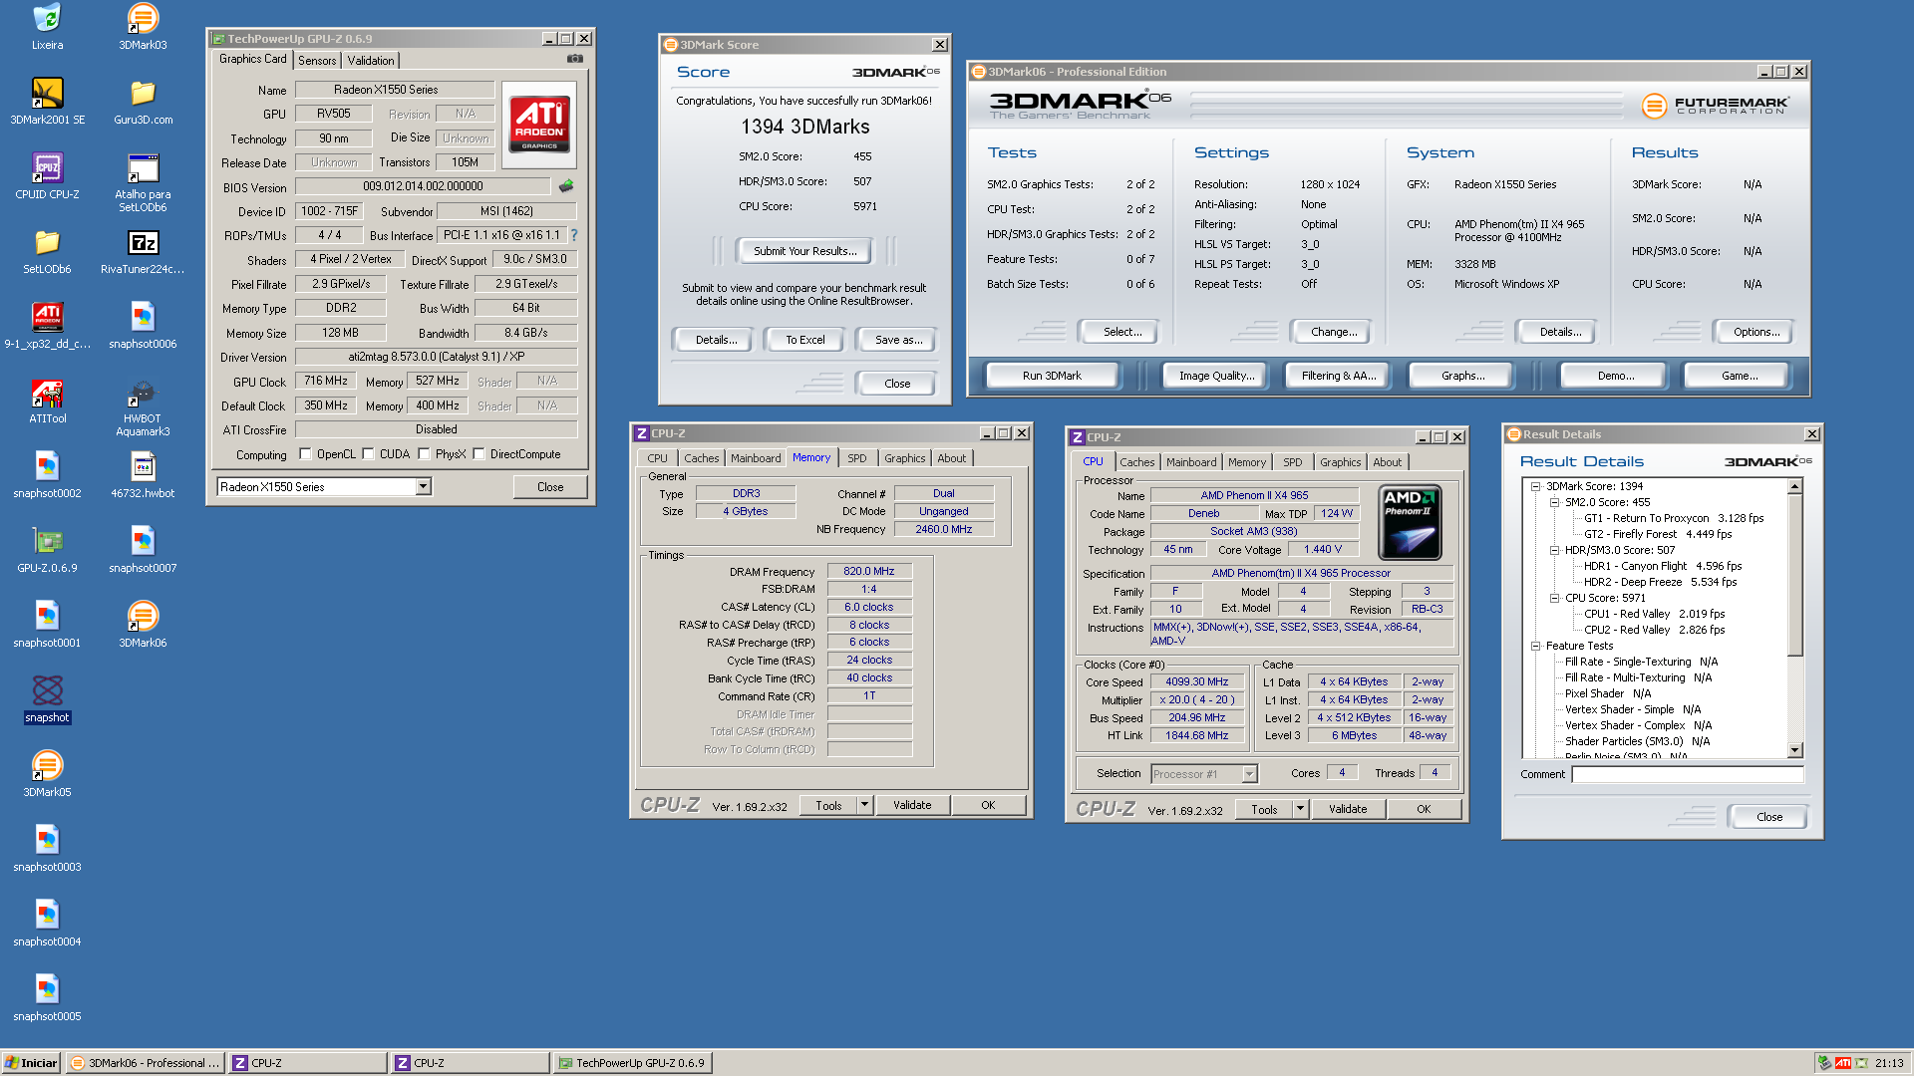Open Tools dropdown arrow in CPU-Z CPU window
Image resolution: width=1914 pixels, height=1076 pixels.
(1300, 809)
